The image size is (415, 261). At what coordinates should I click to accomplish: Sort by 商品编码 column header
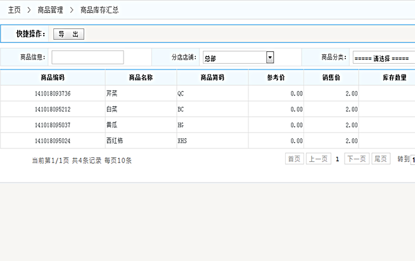tap(53, 78)
